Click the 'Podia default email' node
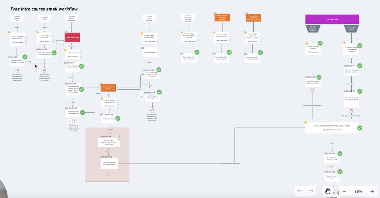The image size is (380, 198). (x=150, y=52)
